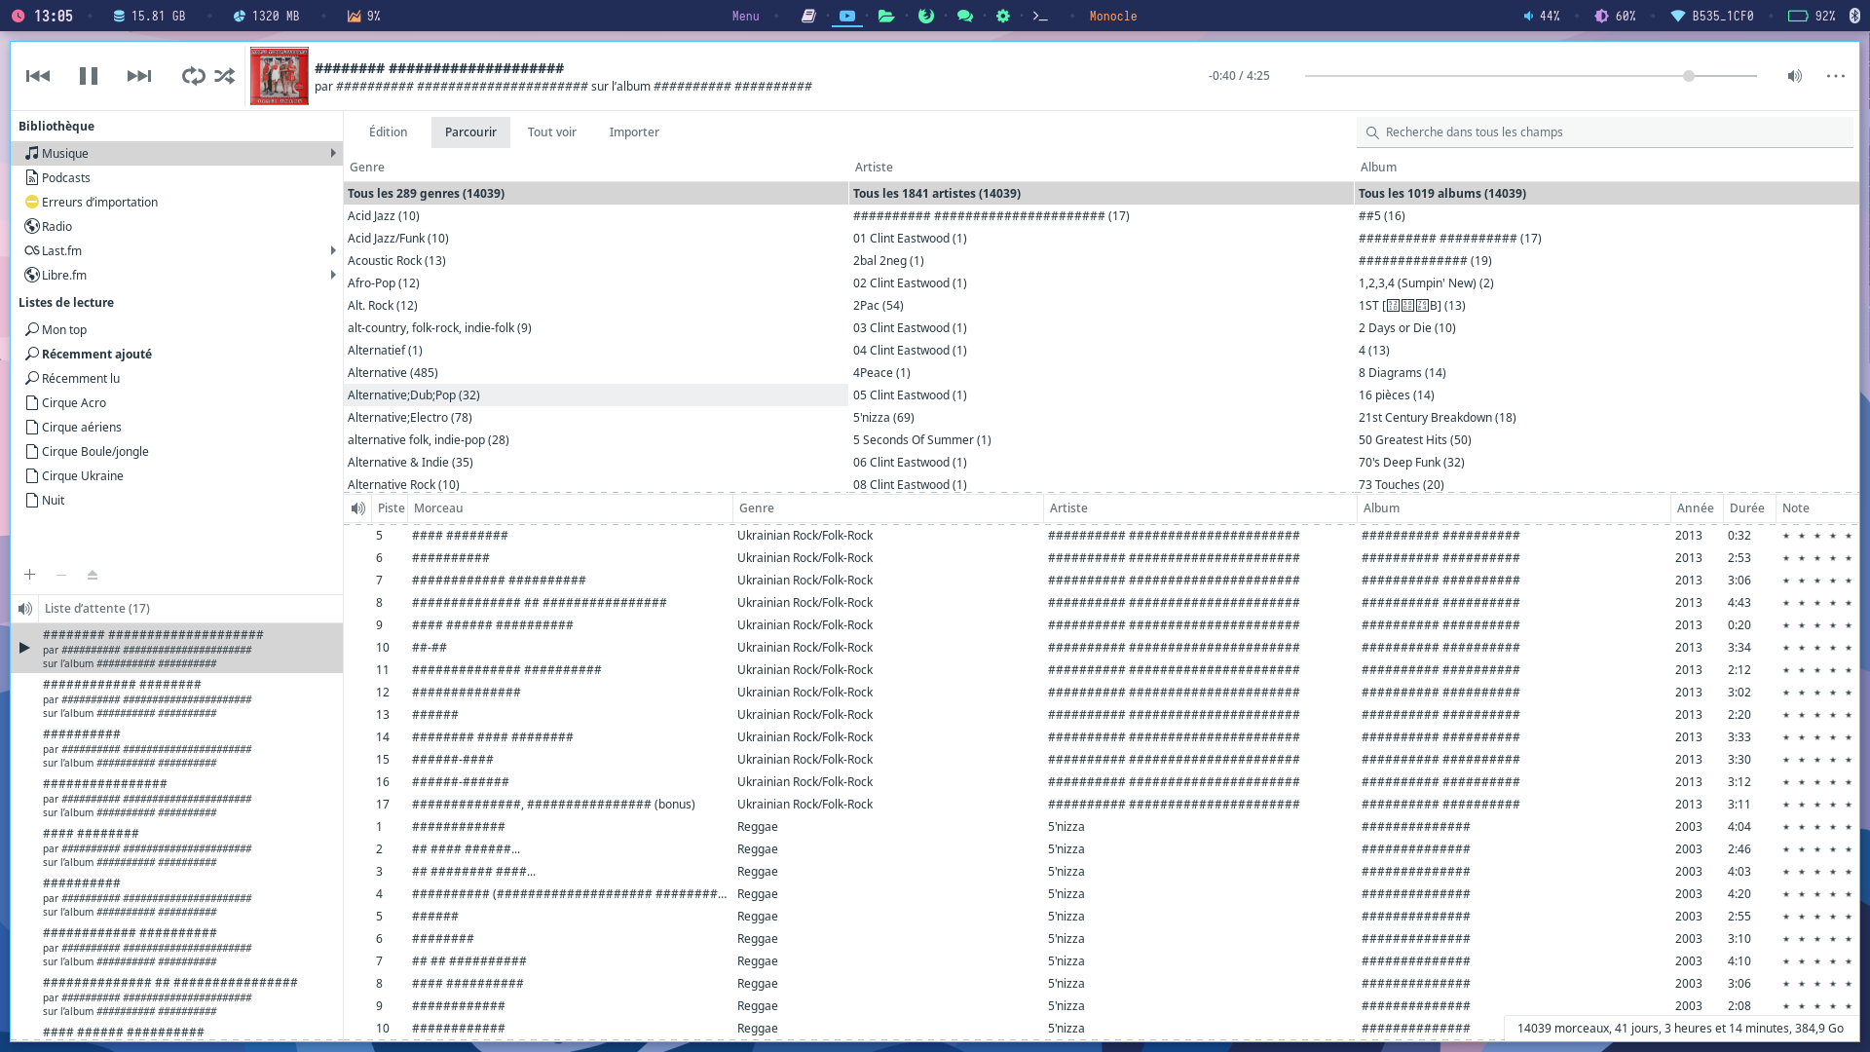The image size is (1870, 1052).
Task: Click the search all fields box
Action: coord(1607,132)
